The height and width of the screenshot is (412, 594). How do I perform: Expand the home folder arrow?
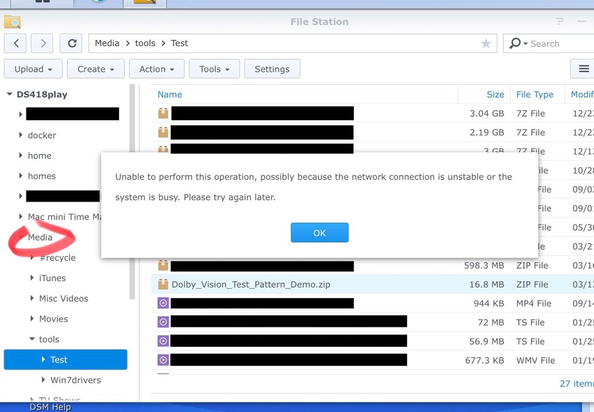pyautogui.click(x=20, y=155)
